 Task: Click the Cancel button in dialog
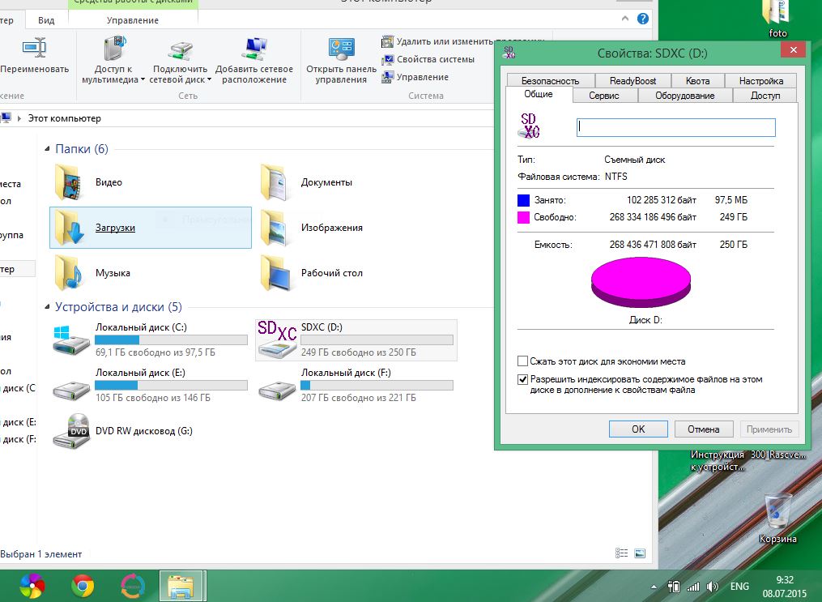point(703,429)
